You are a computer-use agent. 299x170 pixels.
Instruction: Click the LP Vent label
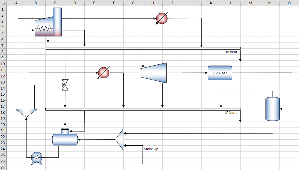tap(230, 113)
